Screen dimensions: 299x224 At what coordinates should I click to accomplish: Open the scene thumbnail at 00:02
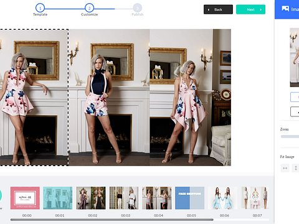point(91,198)
